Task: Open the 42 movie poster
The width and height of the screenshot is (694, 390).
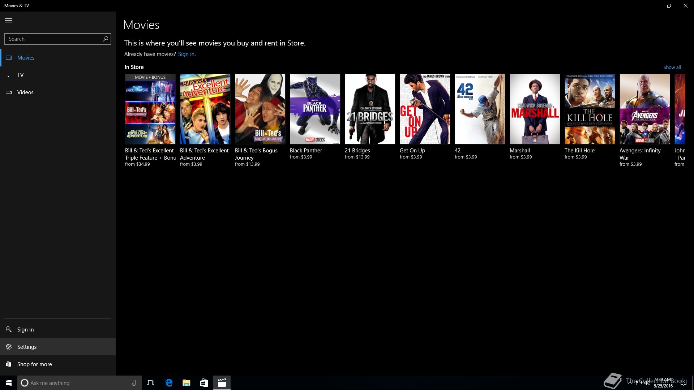Action: click(x=480, y=109)
